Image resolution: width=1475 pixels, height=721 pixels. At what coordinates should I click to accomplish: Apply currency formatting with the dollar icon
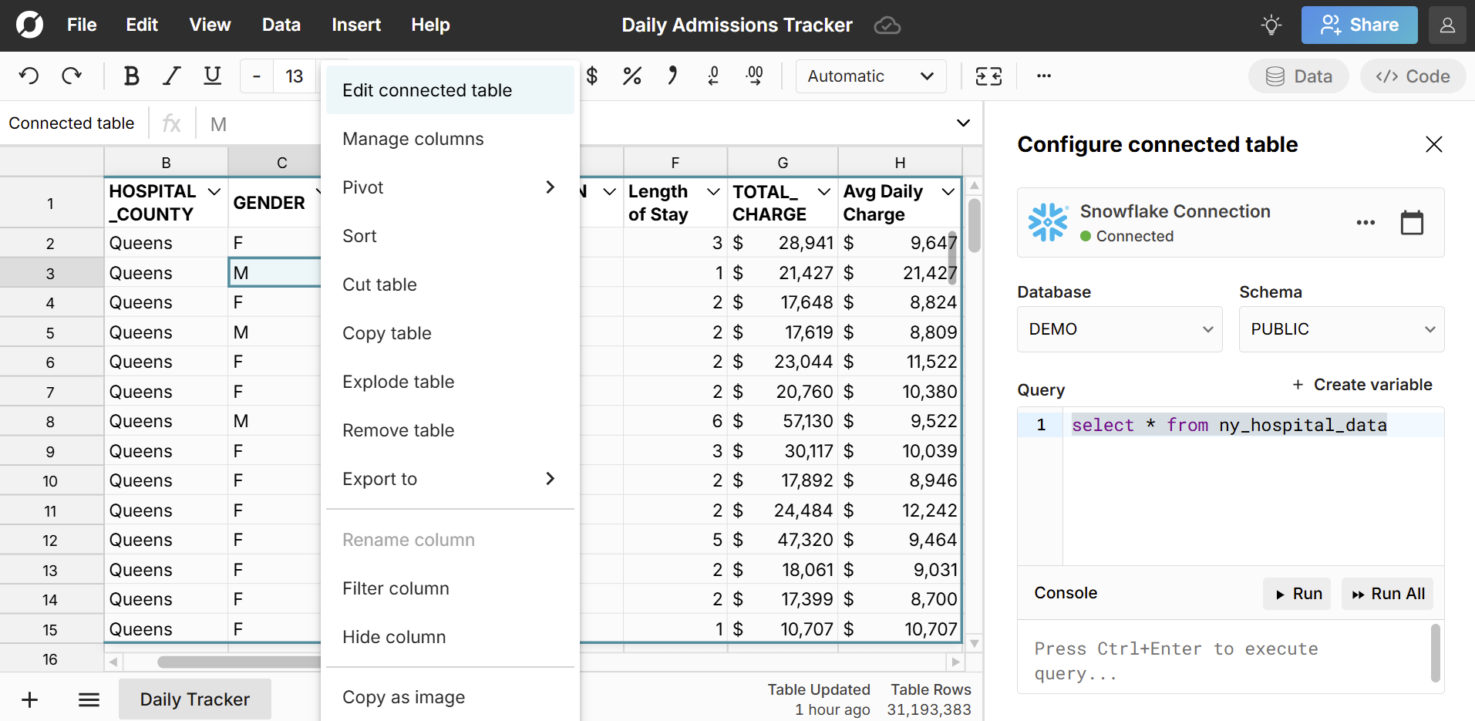click(x=592, y=76)
